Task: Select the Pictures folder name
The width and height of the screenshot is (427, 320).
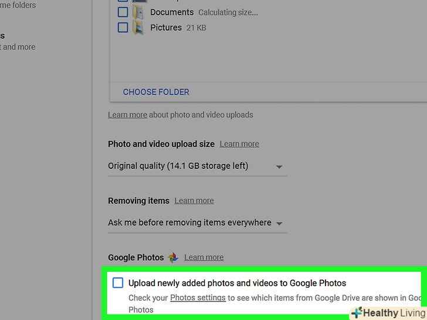Action: pyautogui.click(x=166, y=28)
